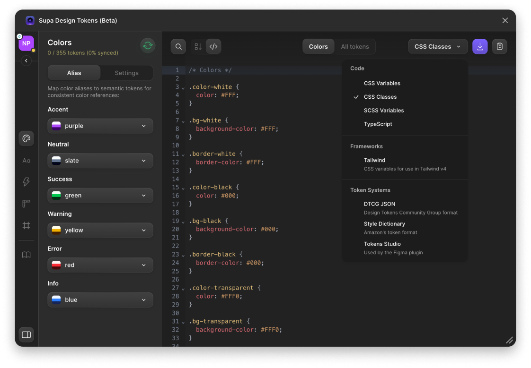Open the grid hash sidebar icon
531x368 pixels.
[x=26, y=225]
